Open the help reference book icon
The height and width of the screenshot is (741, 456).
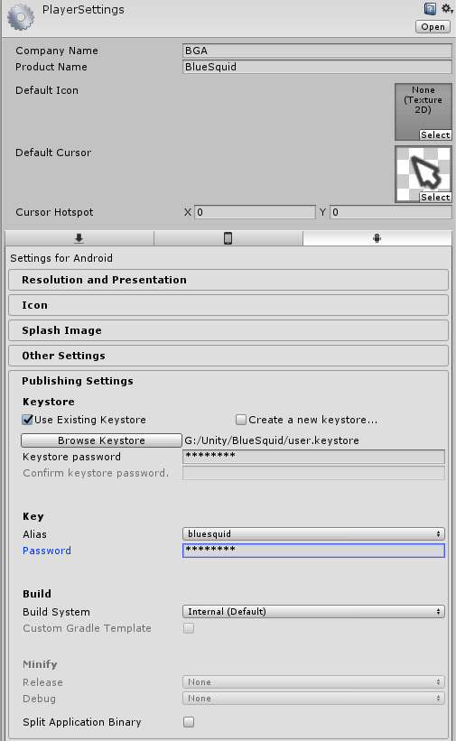point(430,8)
